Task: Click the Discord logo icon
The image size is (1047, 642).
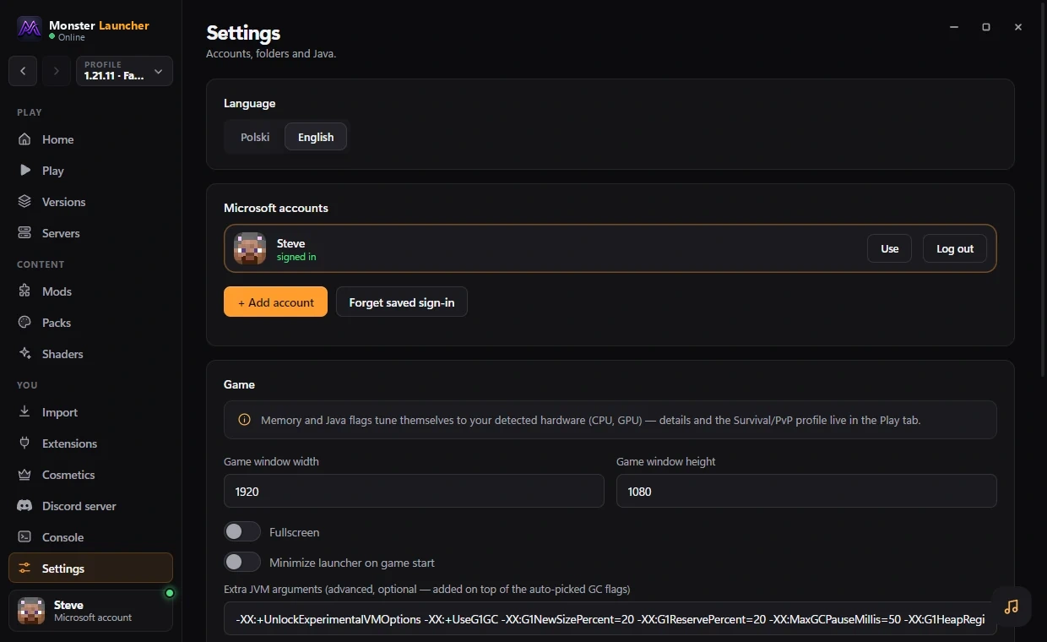Action: [x=25, y=506]
